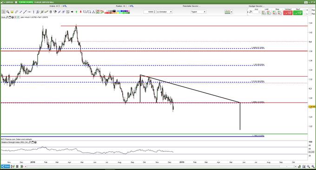Click the red down arrow marker tool
Viewport: 316px width, 170px height.
pyautogui.click(x=80, y=12)
